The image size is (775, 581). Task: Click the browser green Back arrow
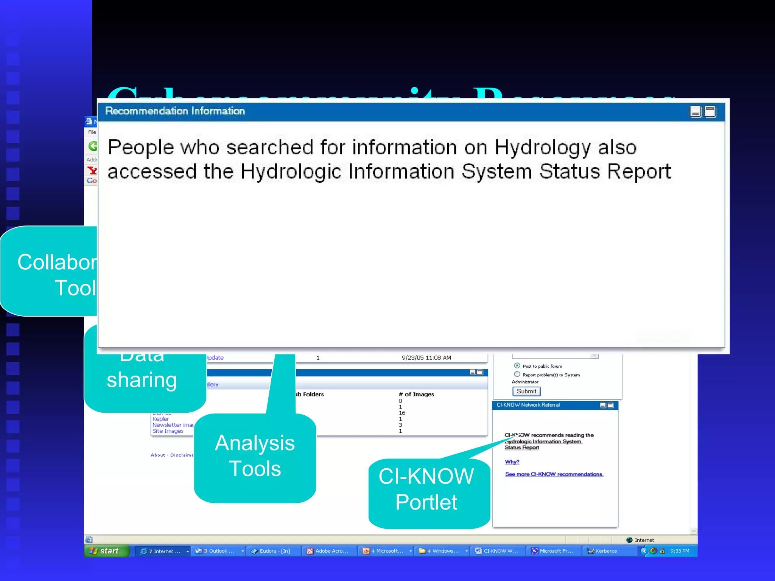coord(92,146)
